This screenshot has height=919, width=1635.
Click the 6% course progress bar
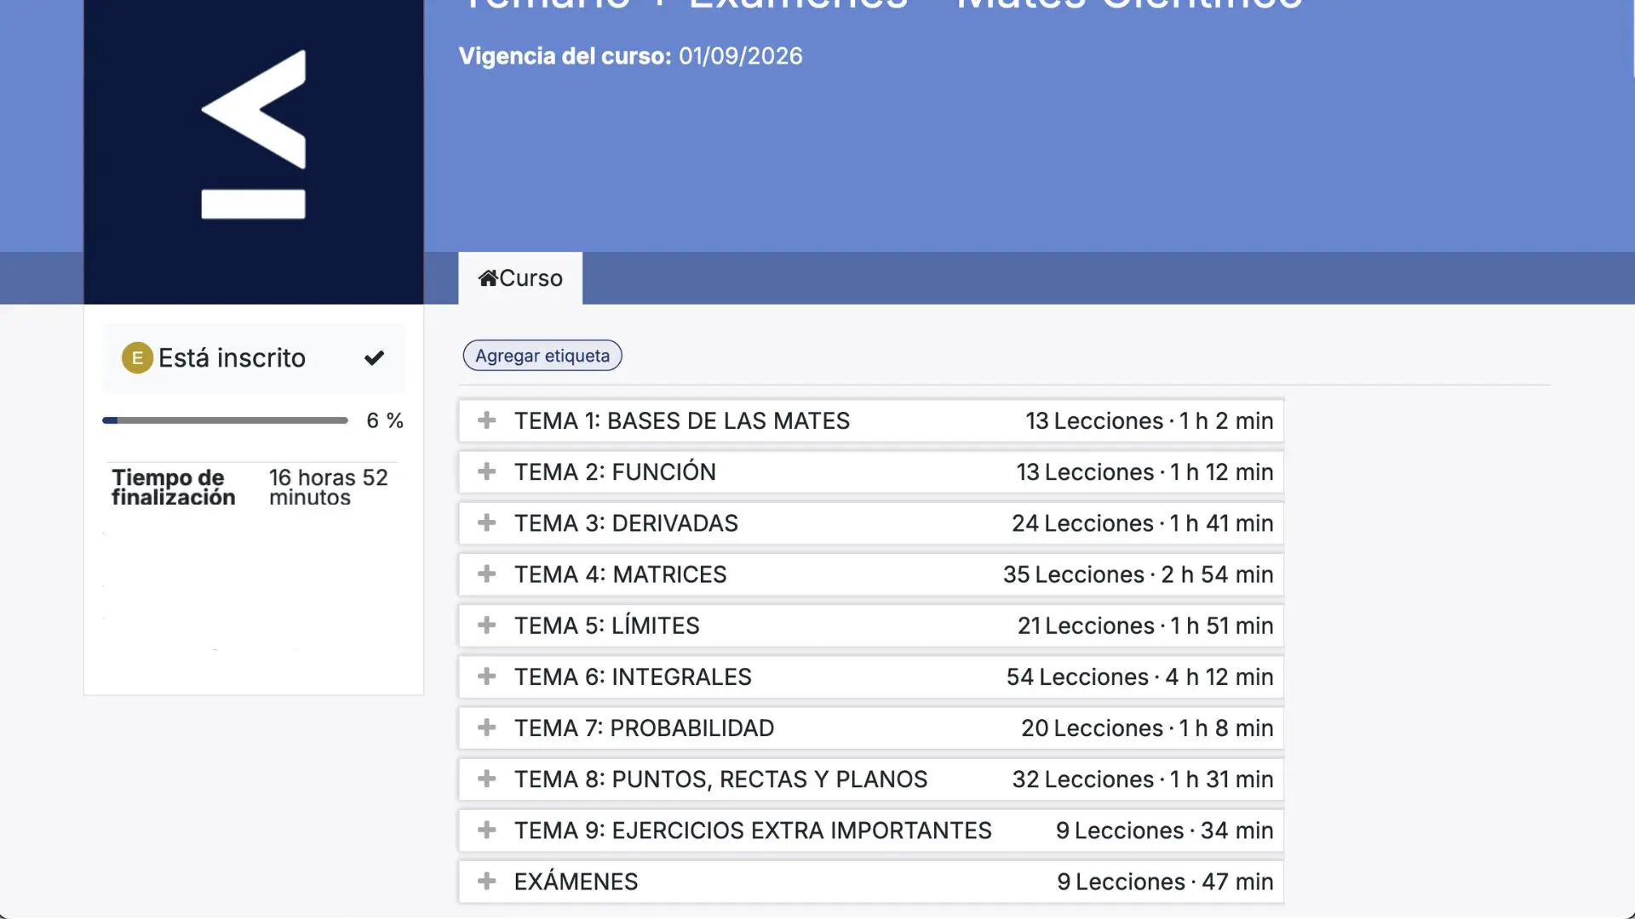[225, 420]
